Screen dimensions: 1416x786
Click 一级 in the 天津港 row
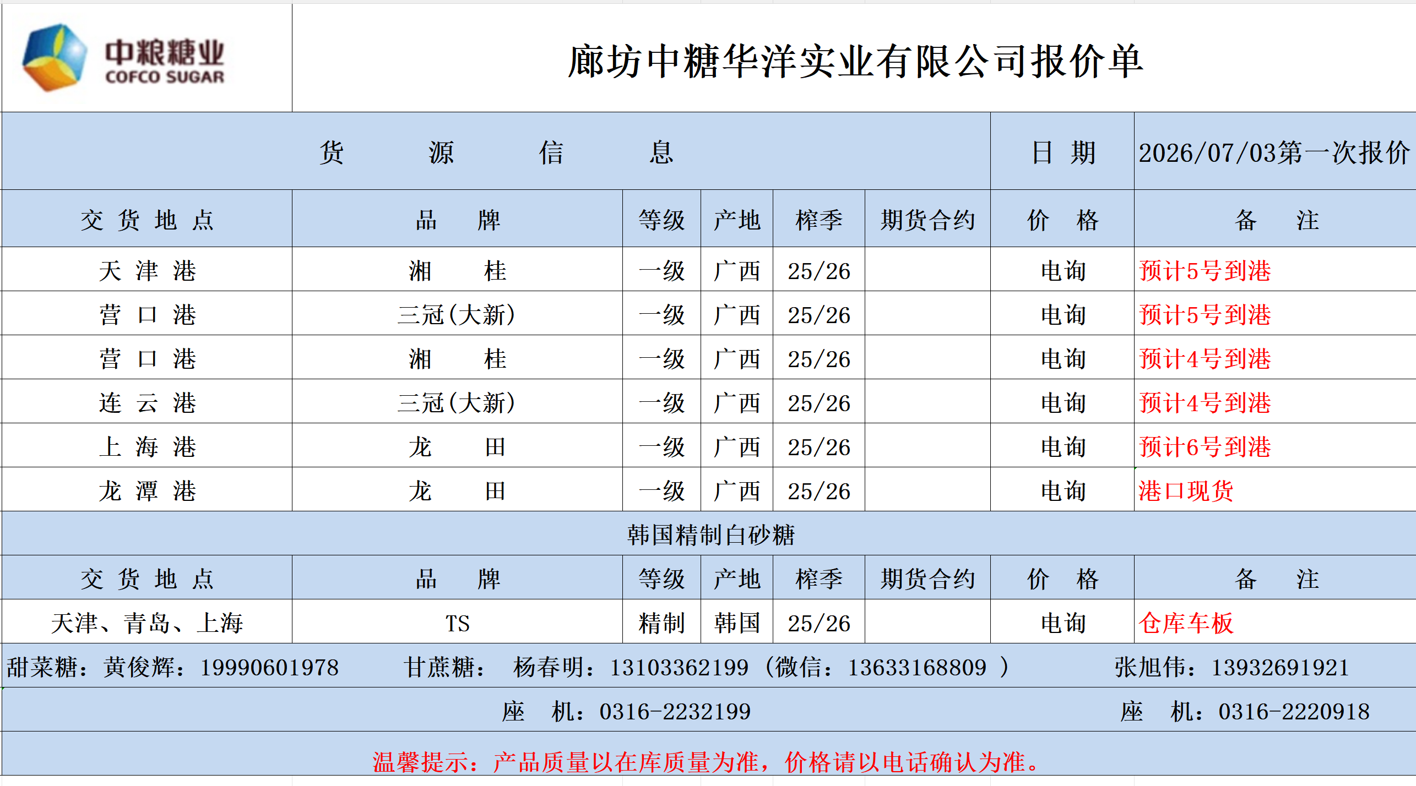click(661, 270)
